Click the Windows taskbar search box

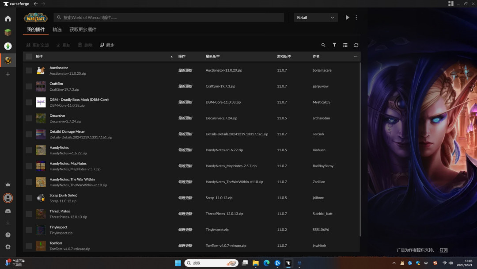pos(211,263)
